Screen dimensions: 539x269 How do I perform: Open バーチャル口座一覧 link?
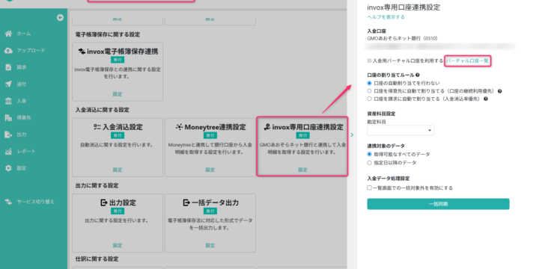(467, 61)
